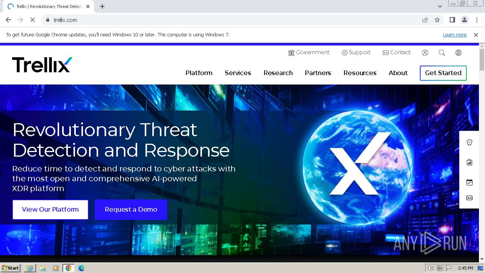The width and height of the screenshot is (485, 273).
Task: Click the report document icon in side panel
Action: pos(469,162)
